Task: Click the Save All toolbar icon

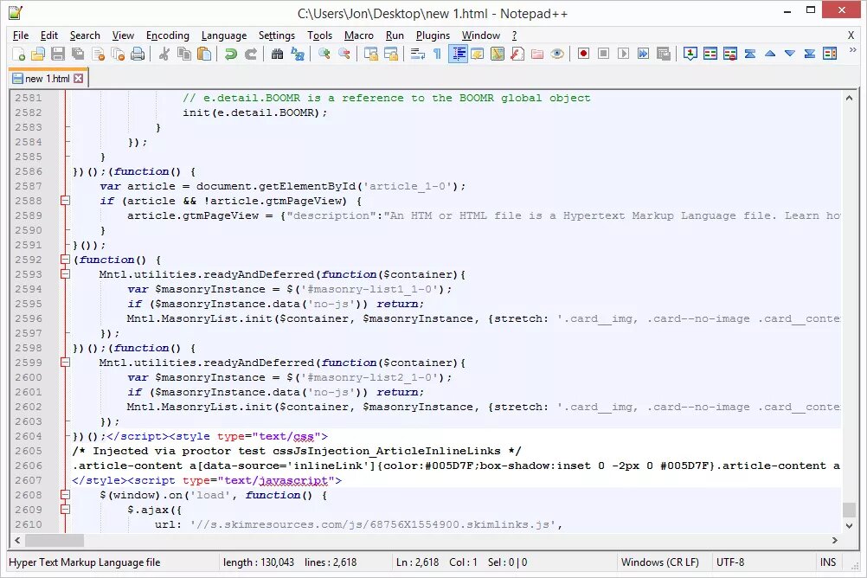Action: [x=78, y=54]
